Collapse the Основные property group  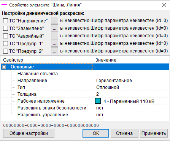(x=4, y=67)
